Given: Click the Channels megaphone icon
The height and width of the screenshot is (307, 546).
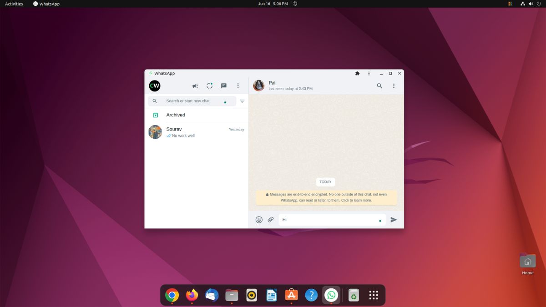Looking at the screenshot, I should point(195,86).
